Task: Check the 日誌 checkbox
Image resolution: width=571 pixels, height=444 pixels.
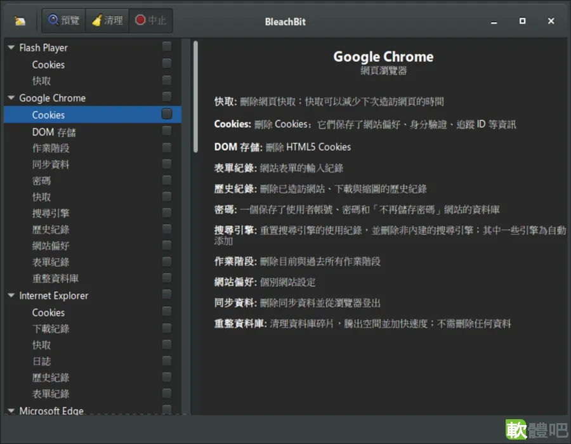Action: [x=166, y=361]
